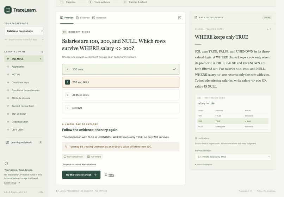This screenshot has width=284, height=197.
Task: Click the 100 FALSE excluded table row
Action: (x=233, y=116)
